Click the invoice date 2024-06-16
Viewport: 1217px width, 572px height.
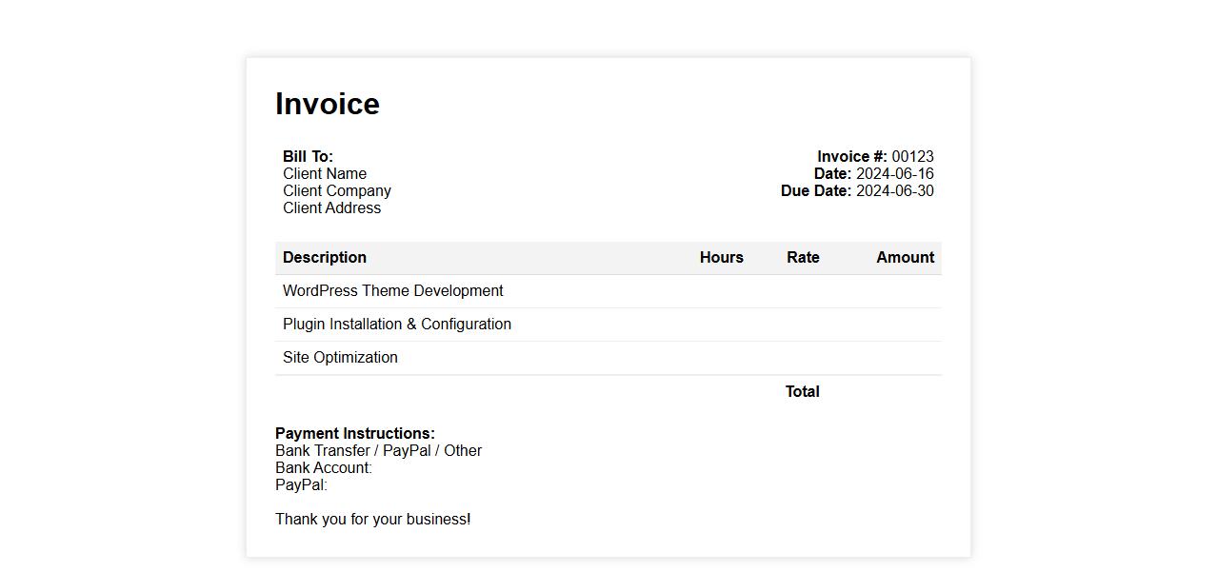tap(894, 173)
